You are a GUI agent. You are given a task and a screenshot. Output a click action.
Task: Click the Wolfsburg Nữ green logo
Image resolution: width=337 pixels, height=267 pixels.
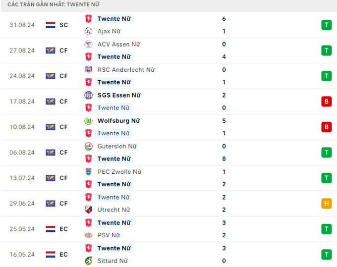(x=88, y=121)
